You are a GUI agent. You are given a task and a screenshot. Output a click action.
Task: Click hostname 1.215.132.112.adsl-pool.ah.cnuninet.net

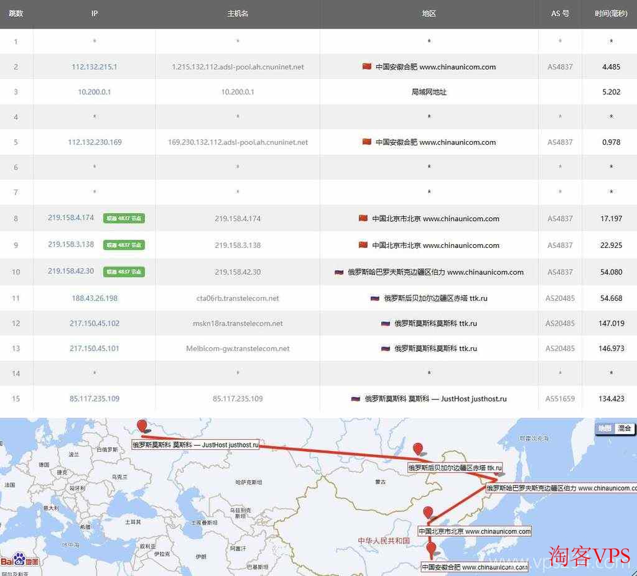click(x=238, y=67)
